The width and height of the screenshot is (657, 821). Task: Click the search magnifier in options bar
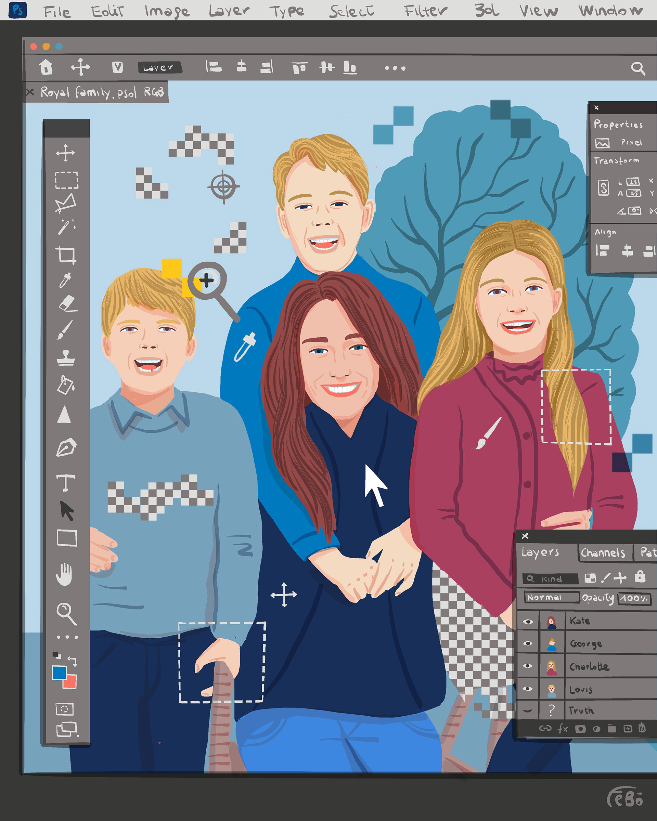point(637,68)
